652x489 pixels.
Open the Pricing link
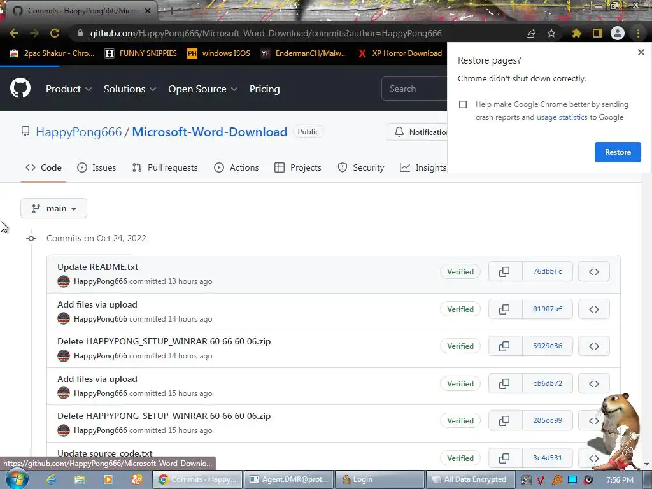[264, 89]
